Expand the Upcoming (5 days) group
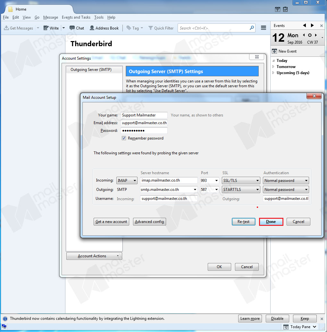Screen dimensions: 327x332 (x=273, y=73)
